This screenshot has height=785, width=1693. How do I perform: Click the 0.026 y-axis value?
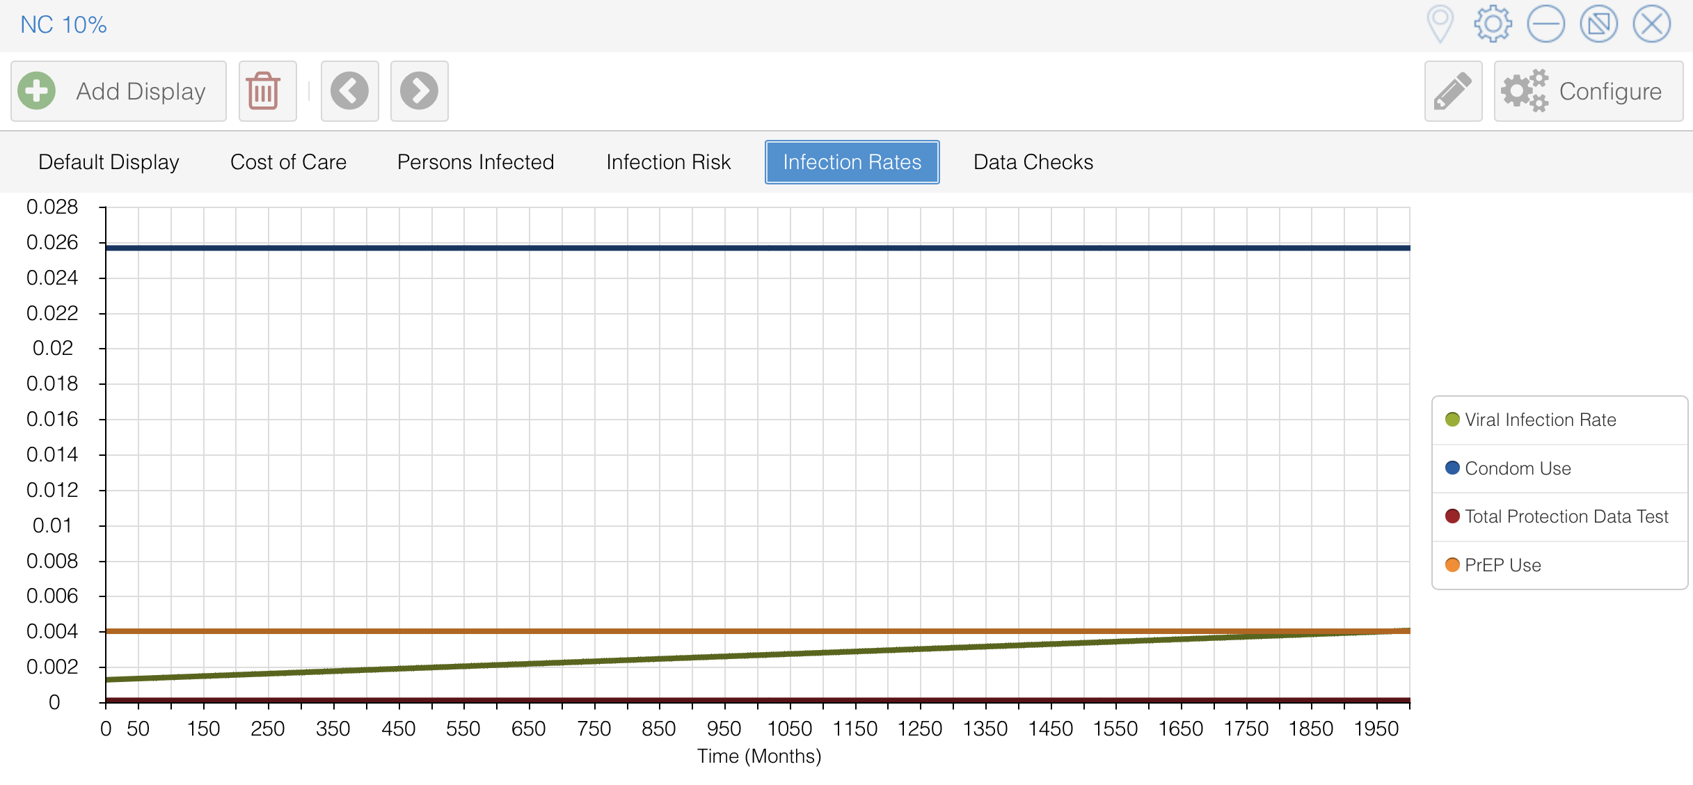point(52,242)
